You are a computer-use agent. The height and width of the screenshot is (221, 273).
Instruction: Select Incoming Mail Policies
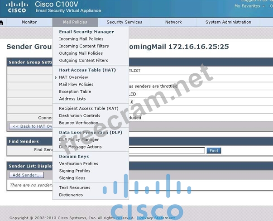tap(81, 39)
